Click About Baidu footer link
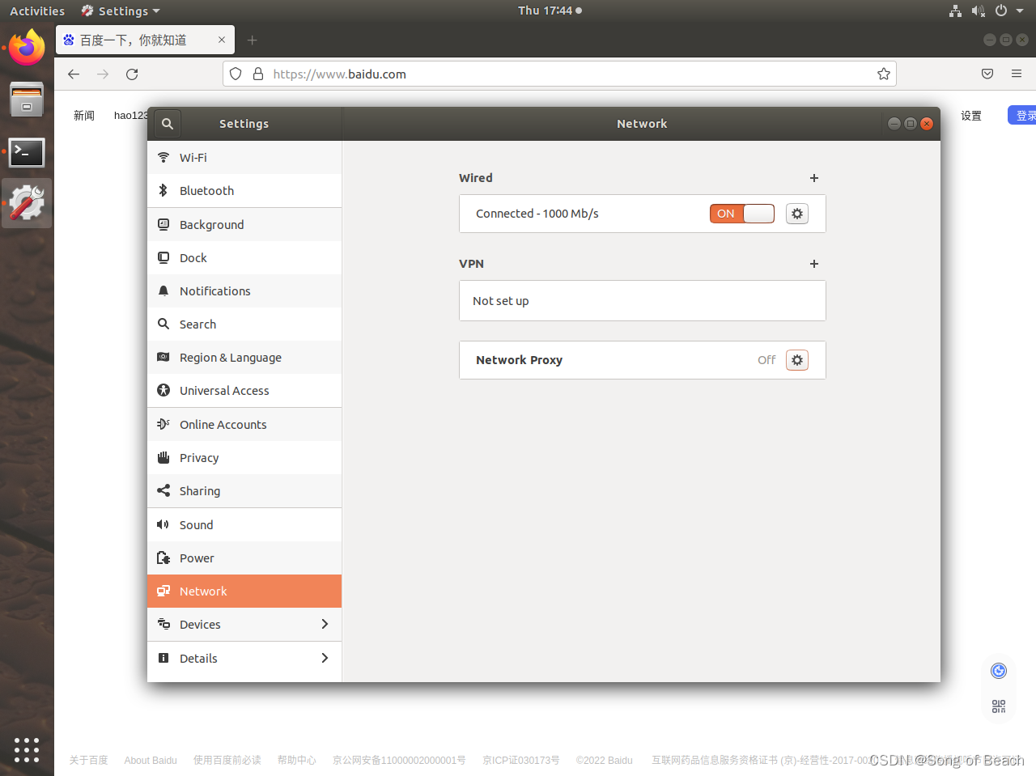Screen dimensions: 1036x776 151,761
